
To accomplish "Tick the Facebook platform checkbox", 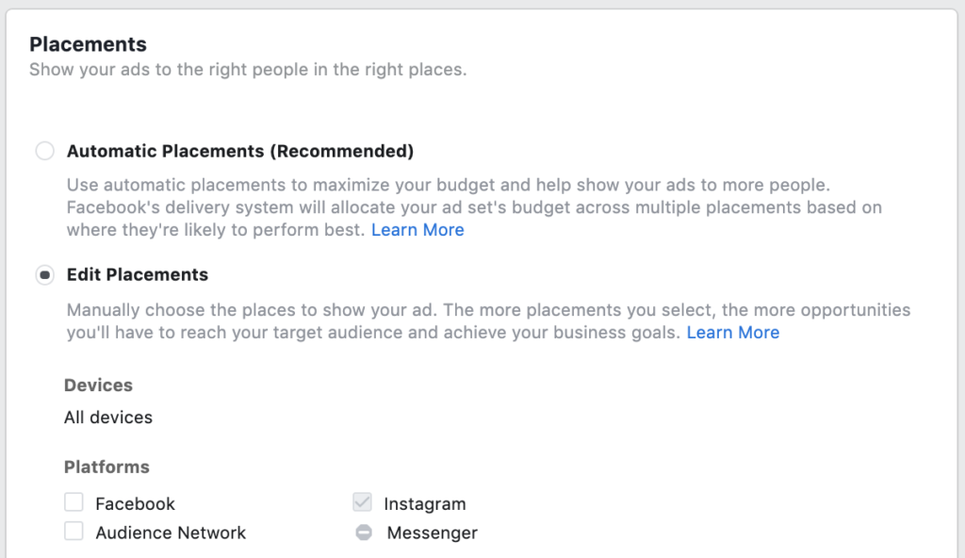I will pyautogui.click(x=74, y=502).
